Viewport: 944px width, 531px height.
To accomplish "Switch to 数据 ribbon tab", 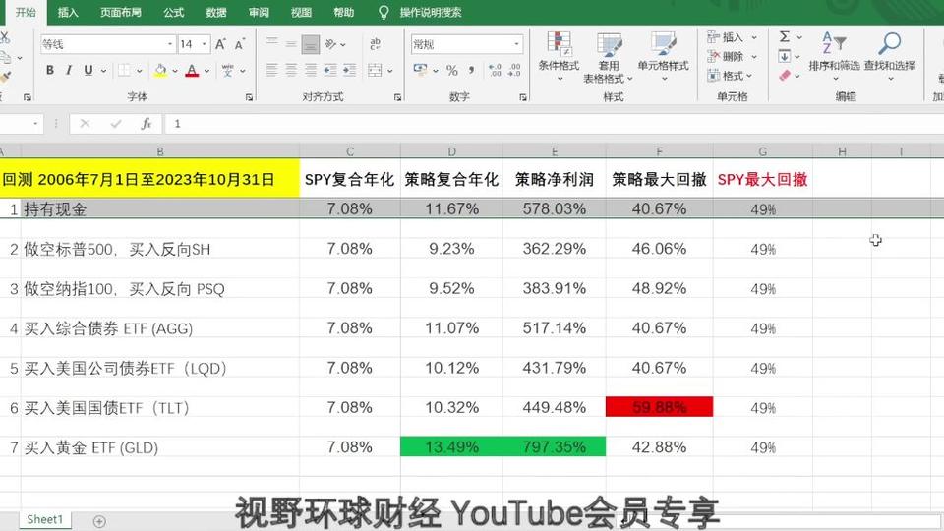I will coord(216,12).
